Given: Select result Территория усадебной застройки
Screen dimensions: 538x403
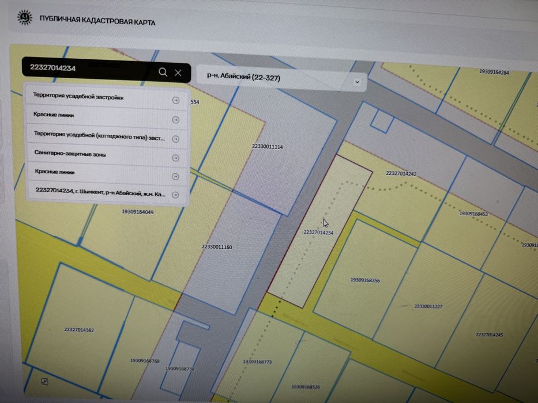Looking at the screenshot, I should tap(107, 97).
